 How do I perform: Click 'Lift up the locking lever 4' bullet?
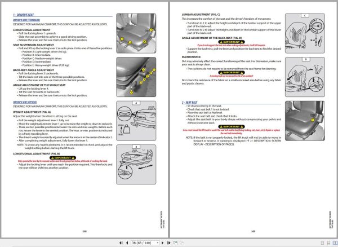[x=34, y=89]
